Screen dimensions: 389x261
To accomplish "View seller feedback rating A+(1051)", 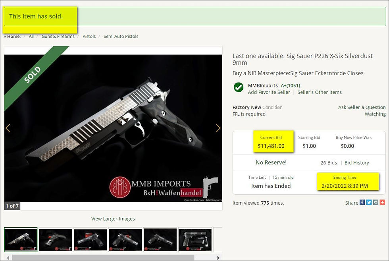I will [x=291, y=85].
